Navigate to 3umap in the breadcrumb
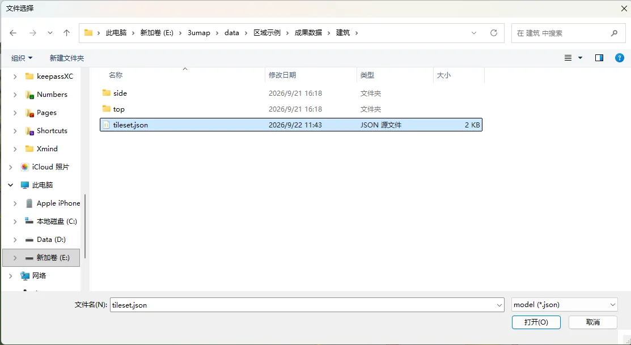The image size is (631, 345). [199, 33]
